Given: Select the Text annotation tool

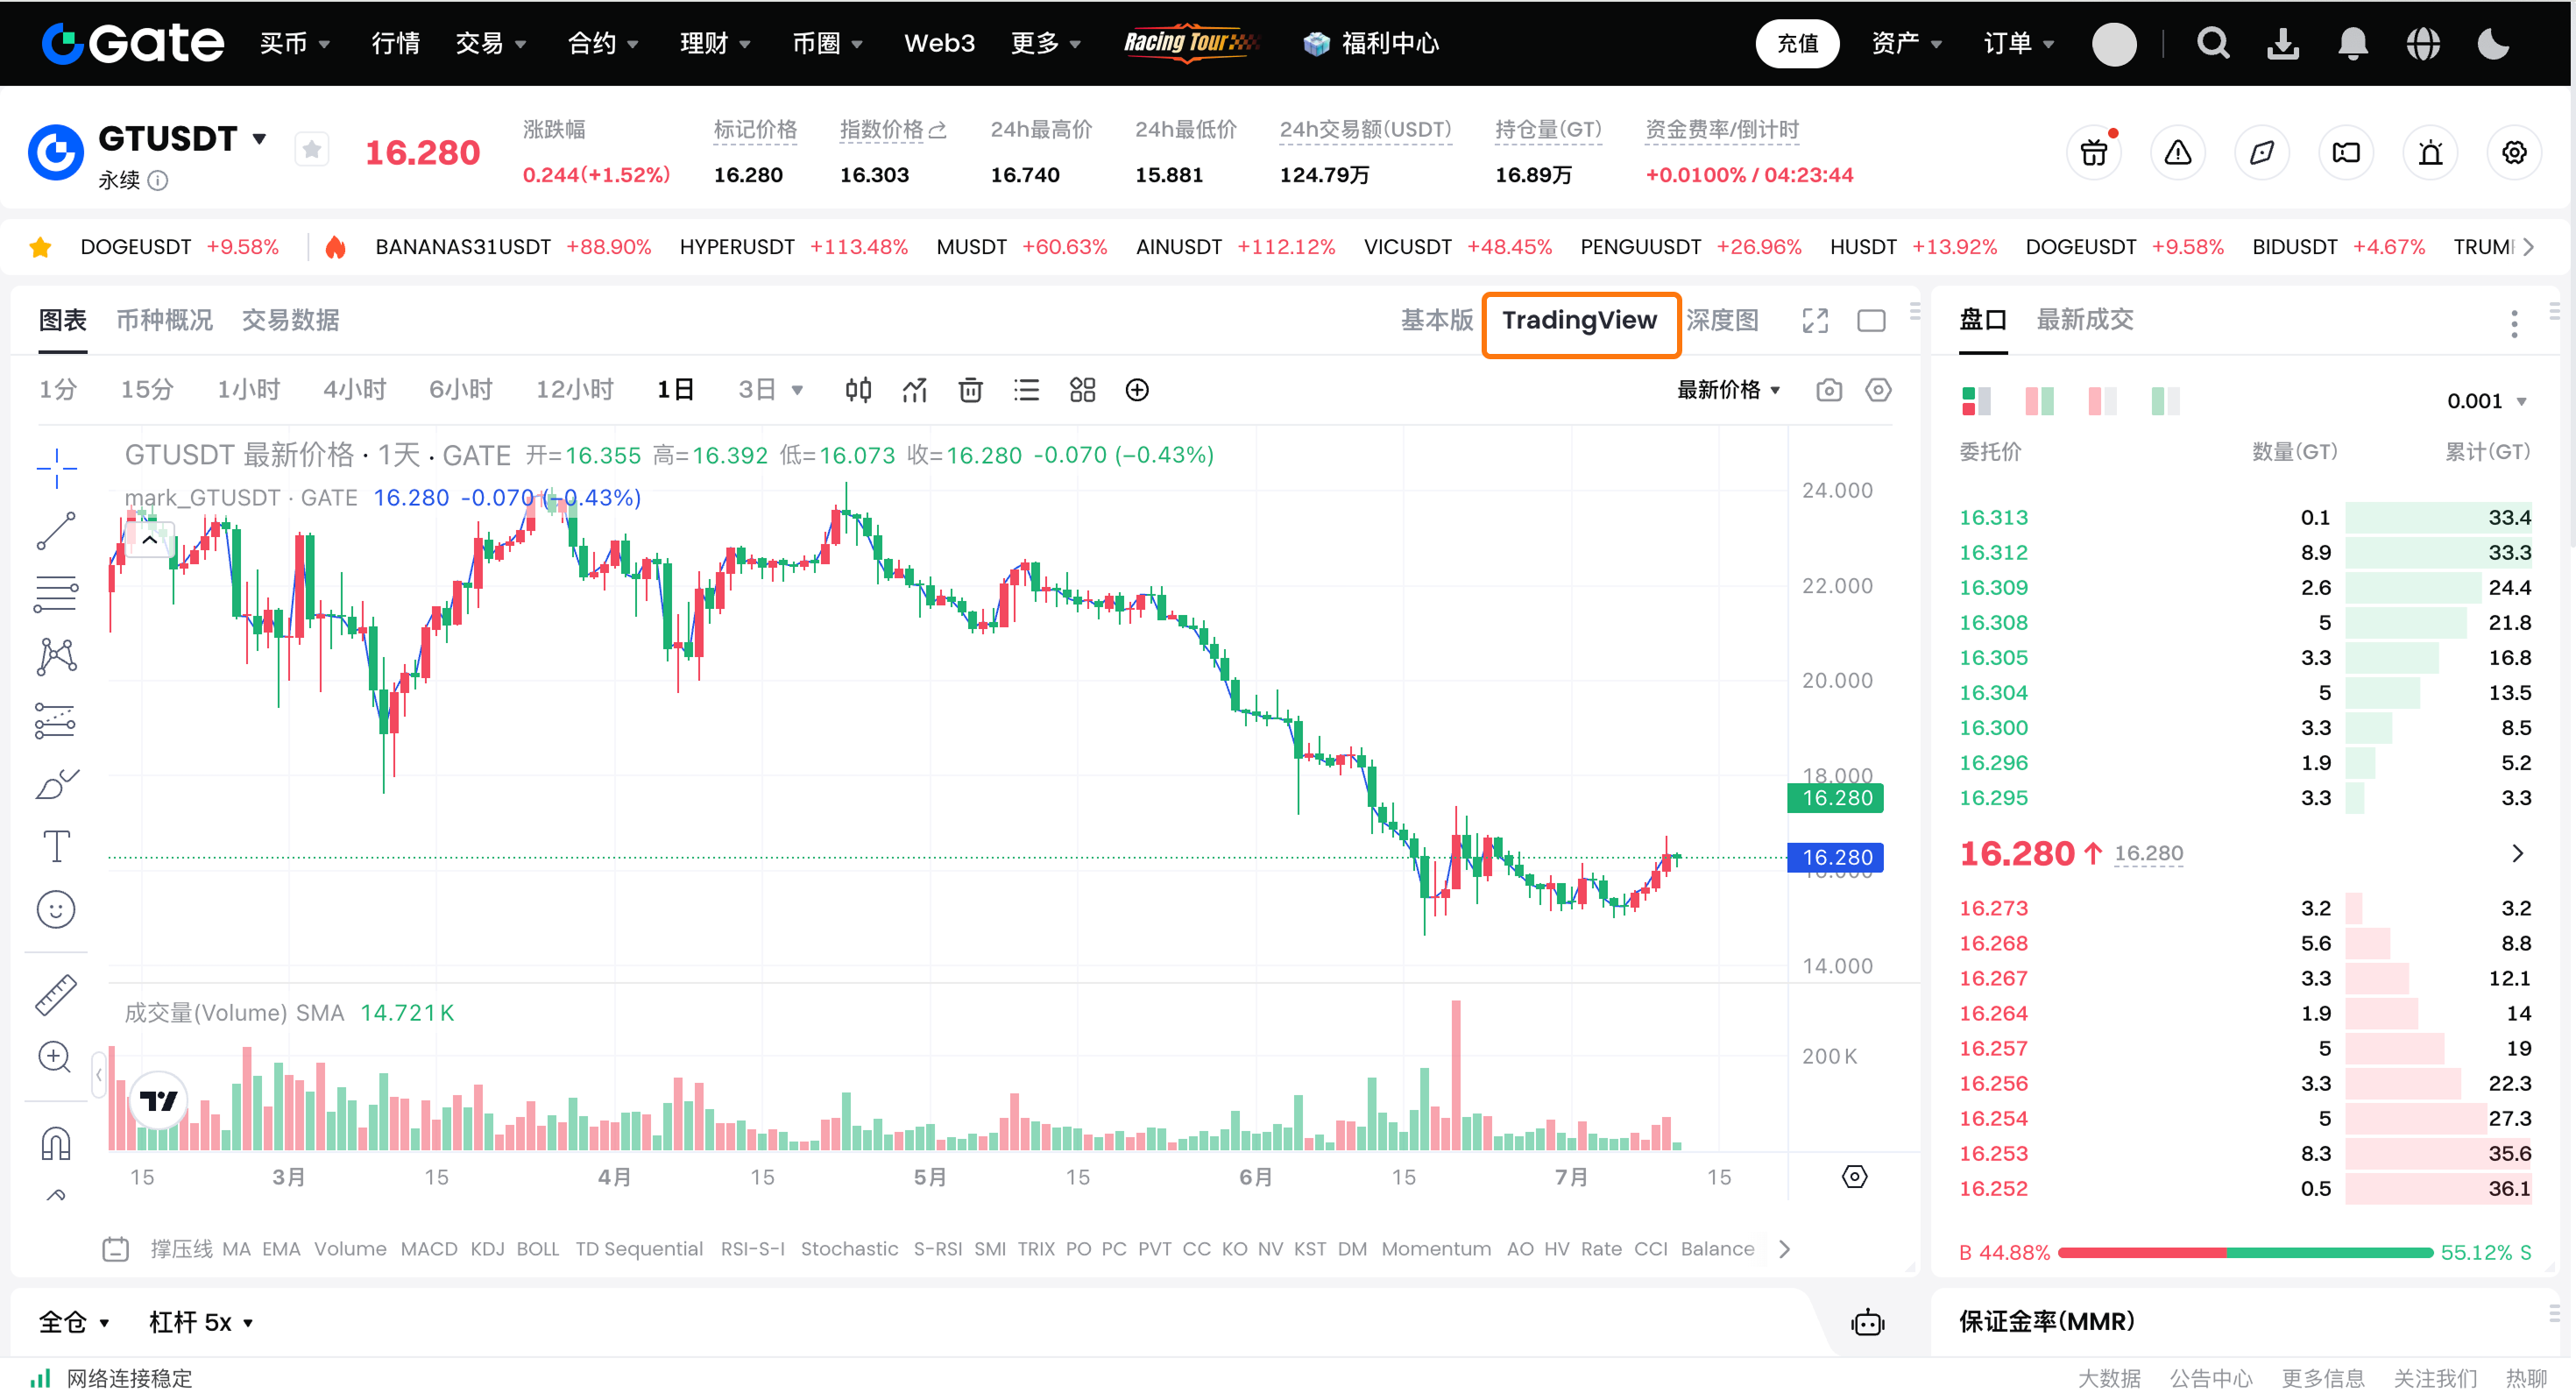Looking at the screenshot, I should pos(56,846).
